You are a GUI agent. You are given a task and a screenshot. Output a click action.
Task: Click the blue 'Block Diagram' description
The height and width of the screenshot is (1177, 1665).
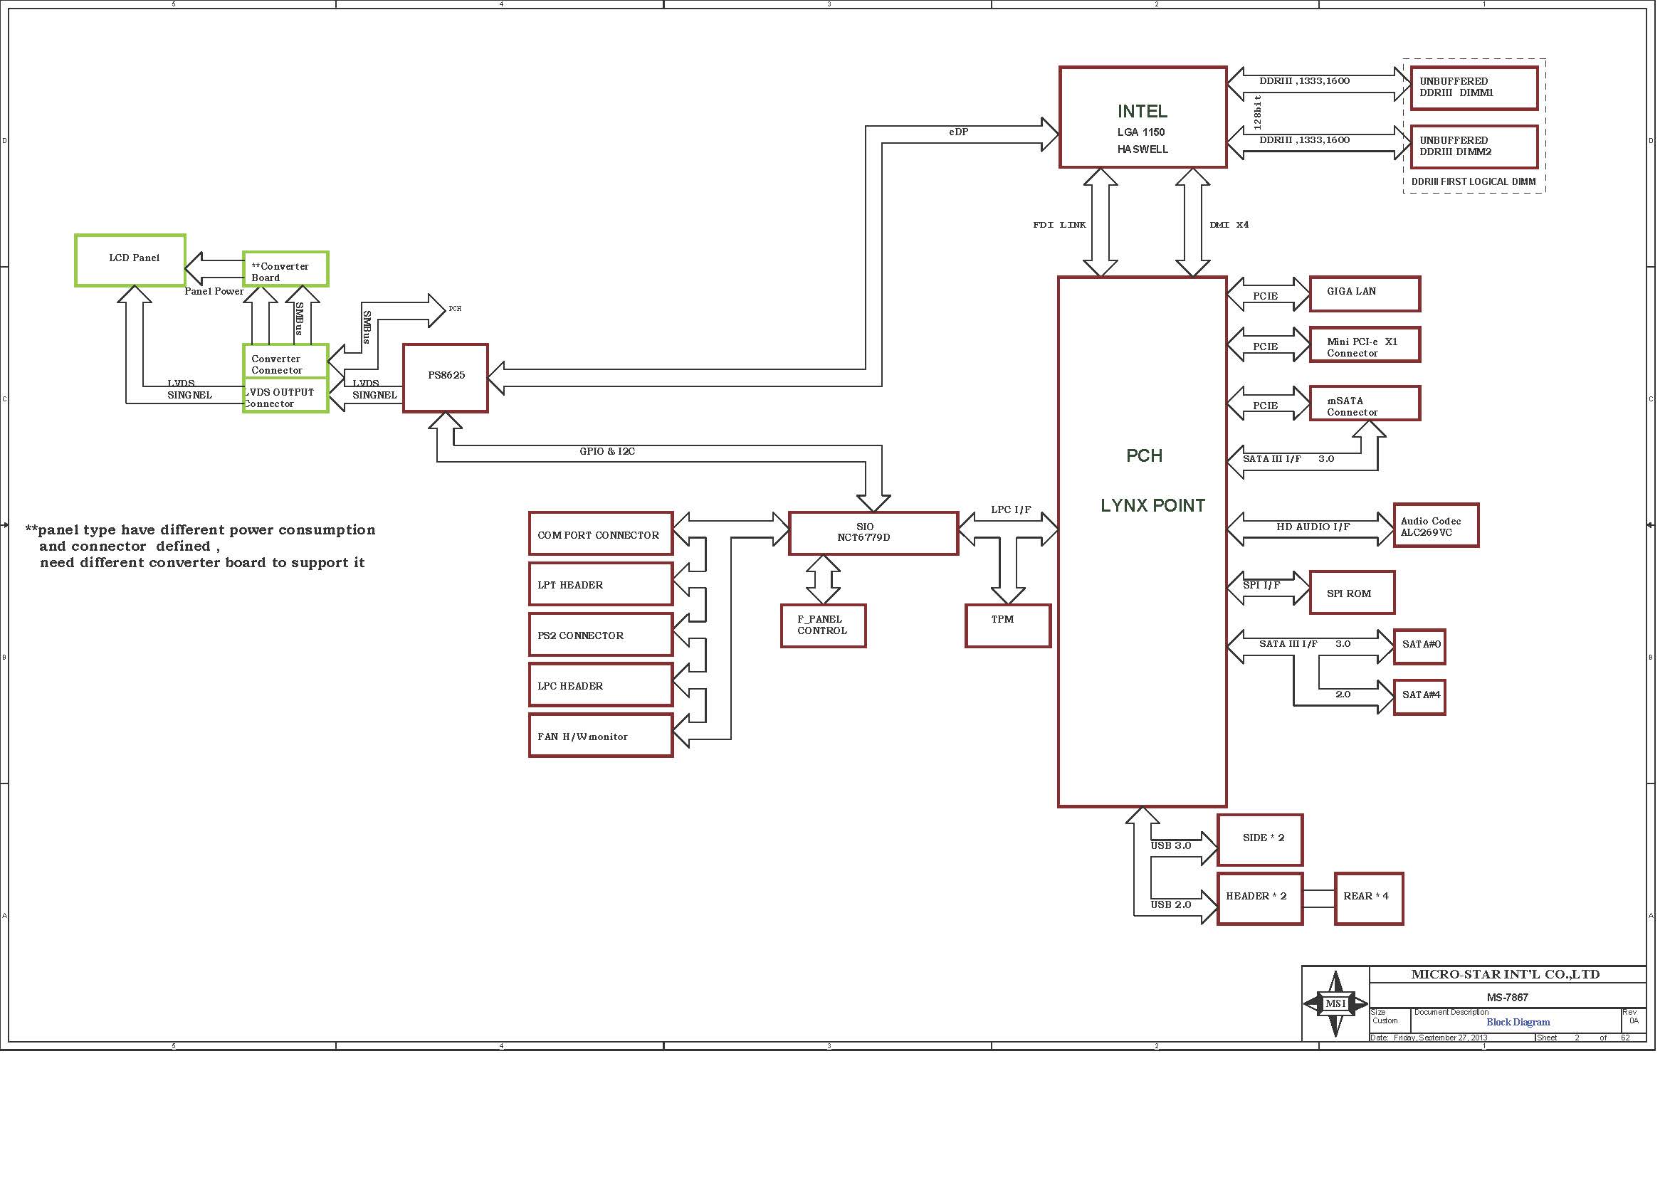click(1518, 1023)
